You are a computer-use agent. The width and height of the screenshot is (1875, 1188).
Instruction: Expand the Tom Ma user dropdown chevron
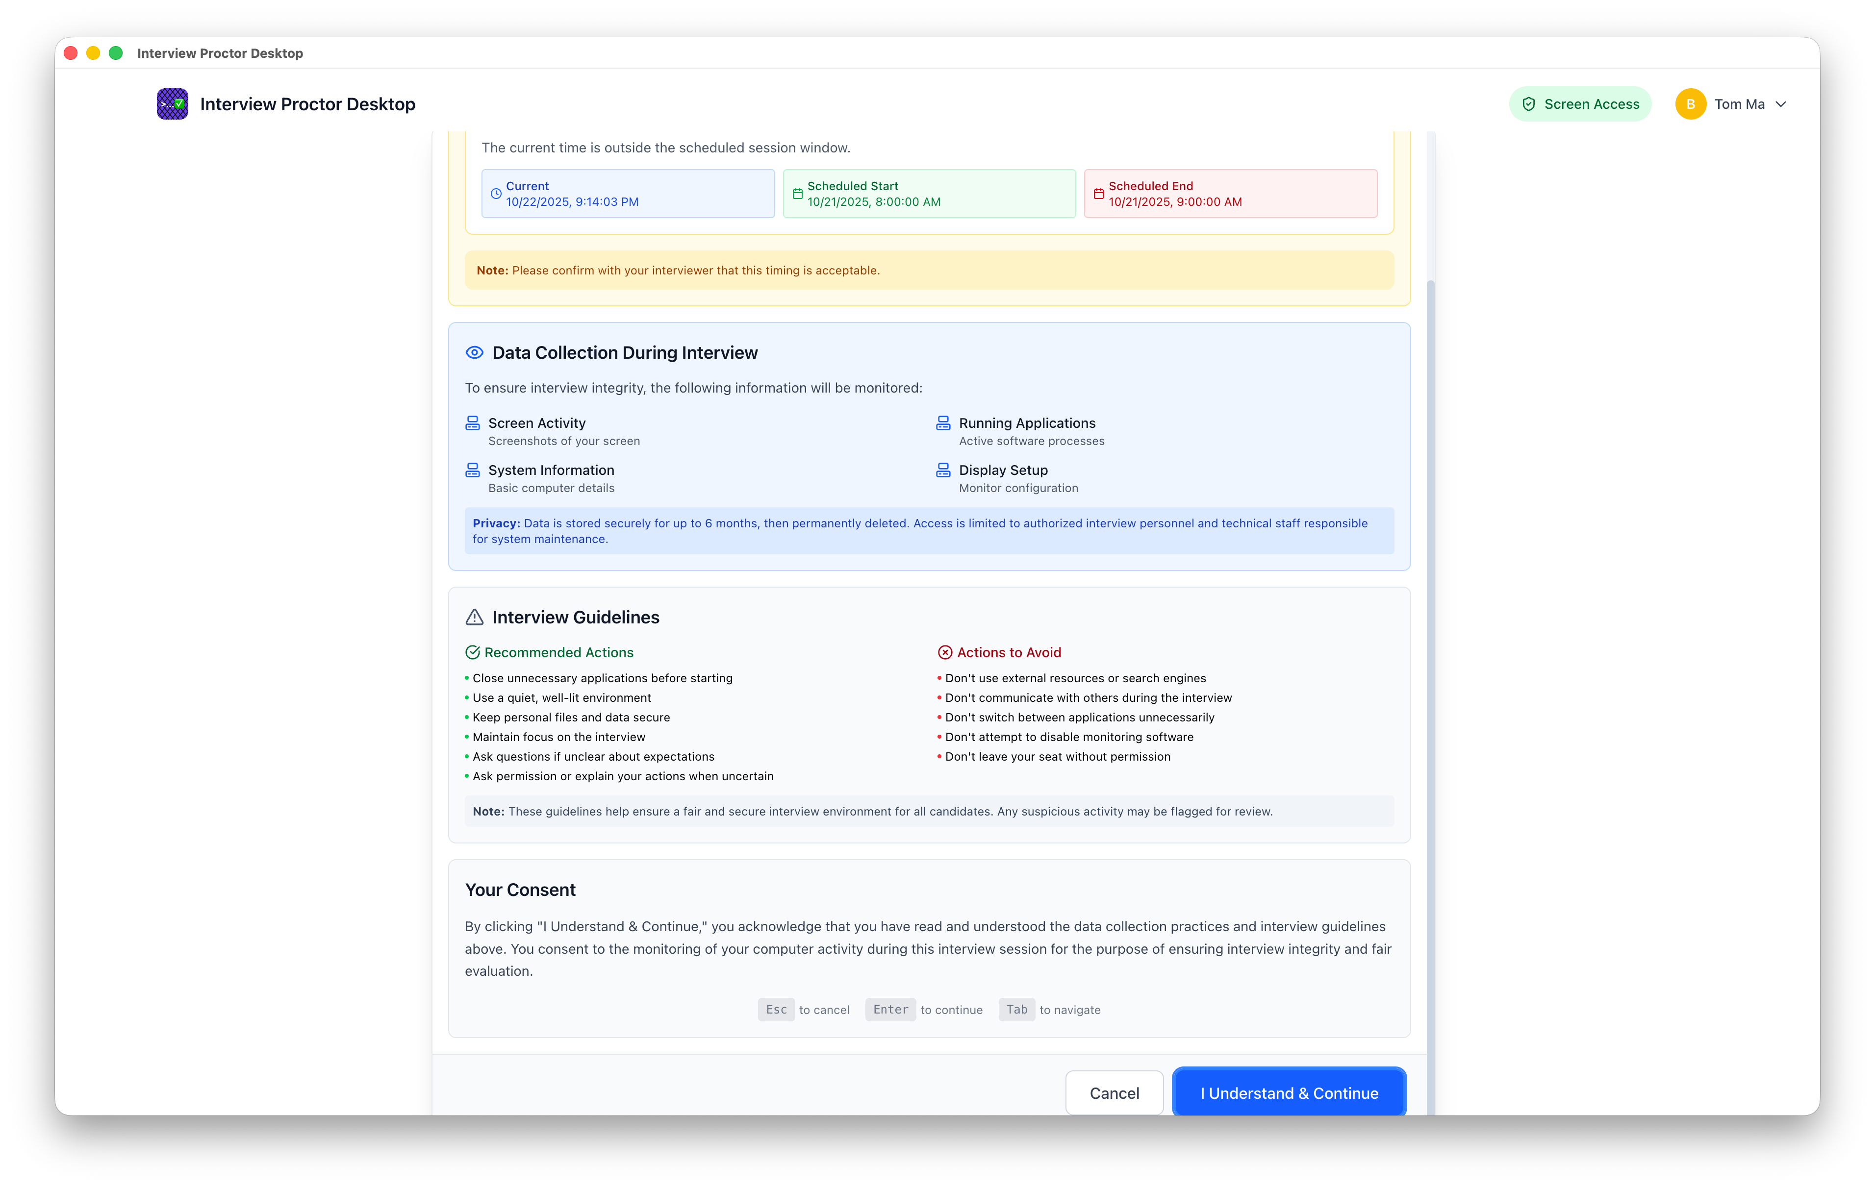[1781, 104]
